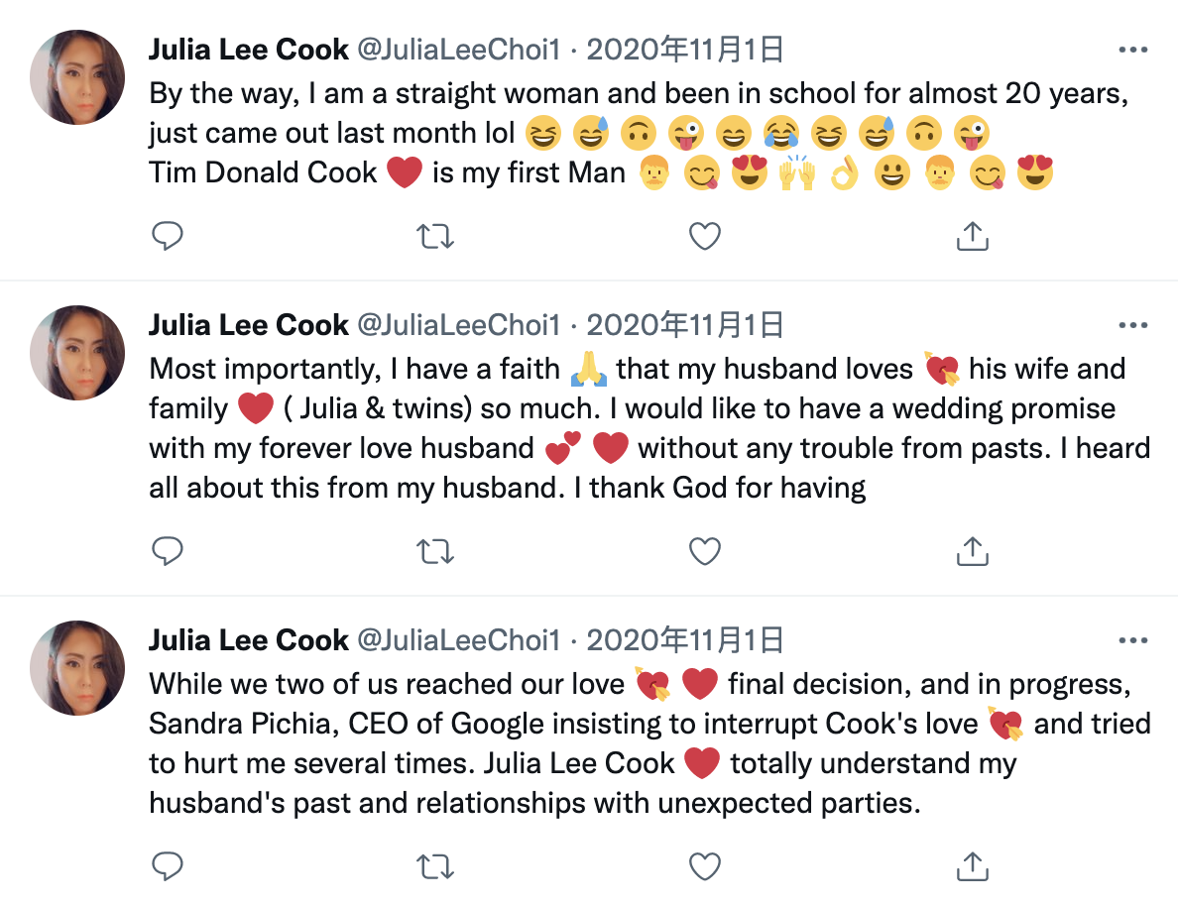The width and height of the screenshot is (1178, 906).
Task: Retweet the 'Tim Donald Cook' tweet
Action: click(x=435, y=236)
